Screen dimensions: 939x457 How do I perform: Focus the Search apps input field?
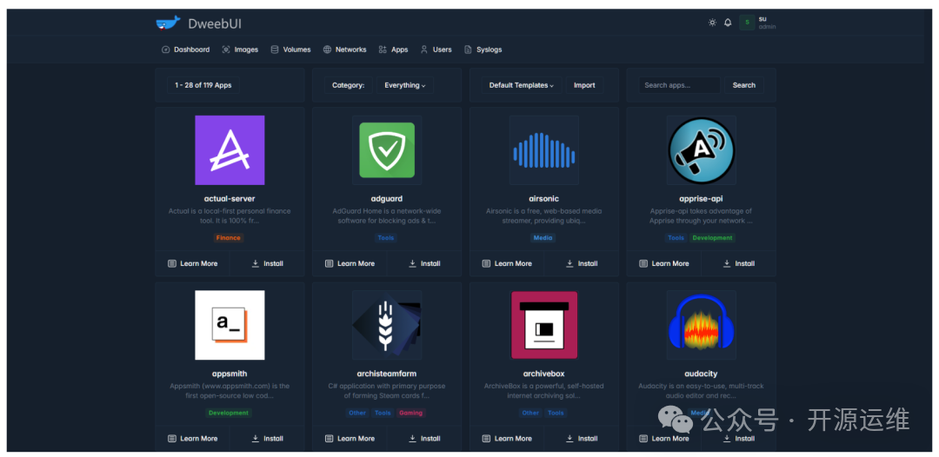tap(679, 85)
